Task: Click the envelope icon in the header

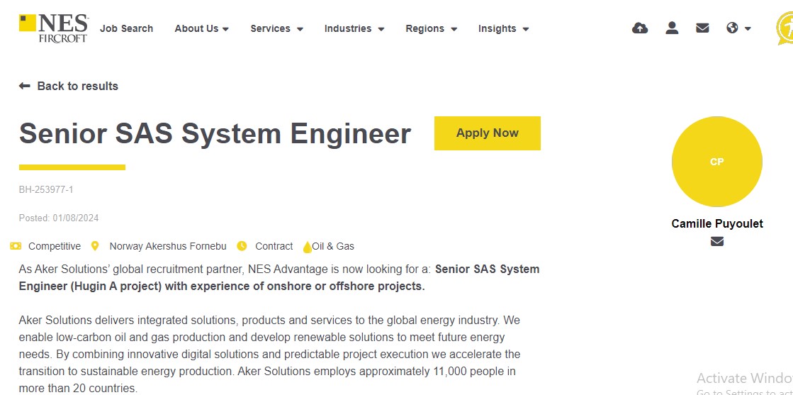Action: pyautogui.click(x=702, y=28)
